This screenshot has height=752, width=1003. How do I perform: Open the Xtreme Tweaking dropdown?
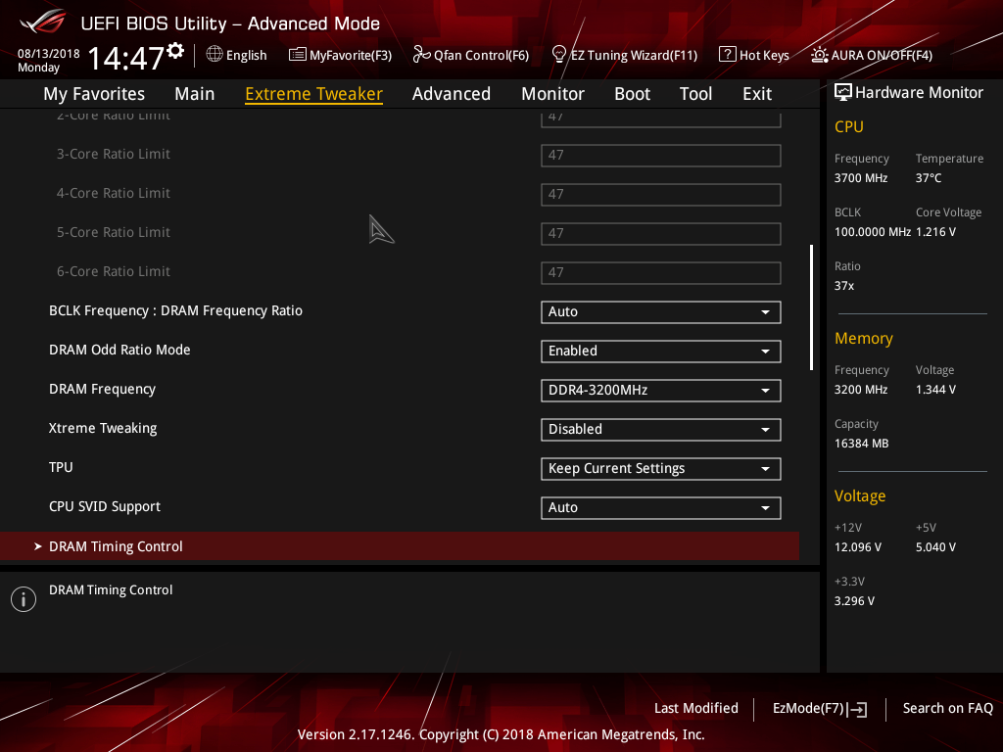(661, 429)
